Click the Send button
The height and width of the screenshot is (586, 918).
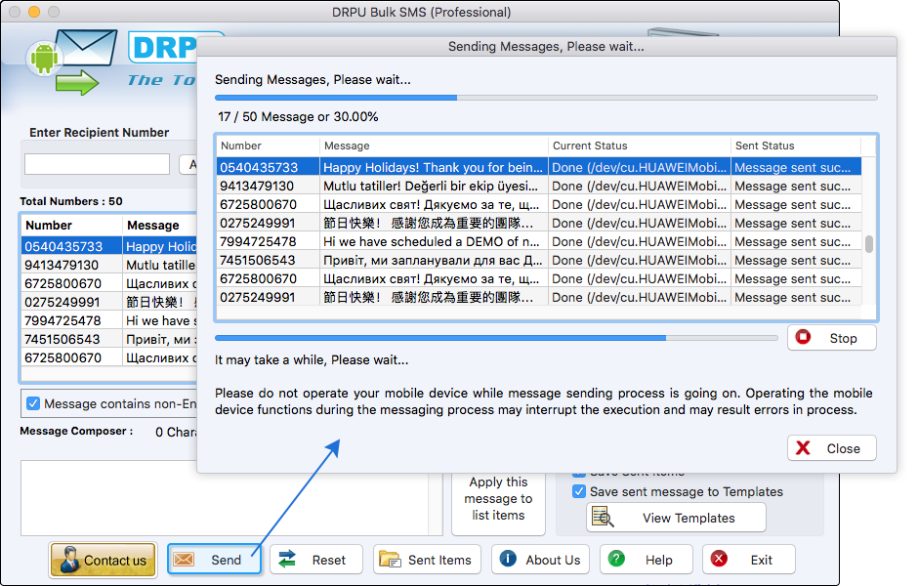point(214,560)
